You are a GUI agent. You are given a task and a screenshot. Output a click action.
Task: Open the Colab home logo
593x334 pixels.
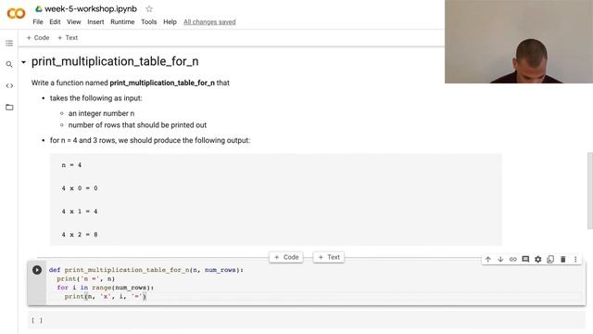pos(16,14)
